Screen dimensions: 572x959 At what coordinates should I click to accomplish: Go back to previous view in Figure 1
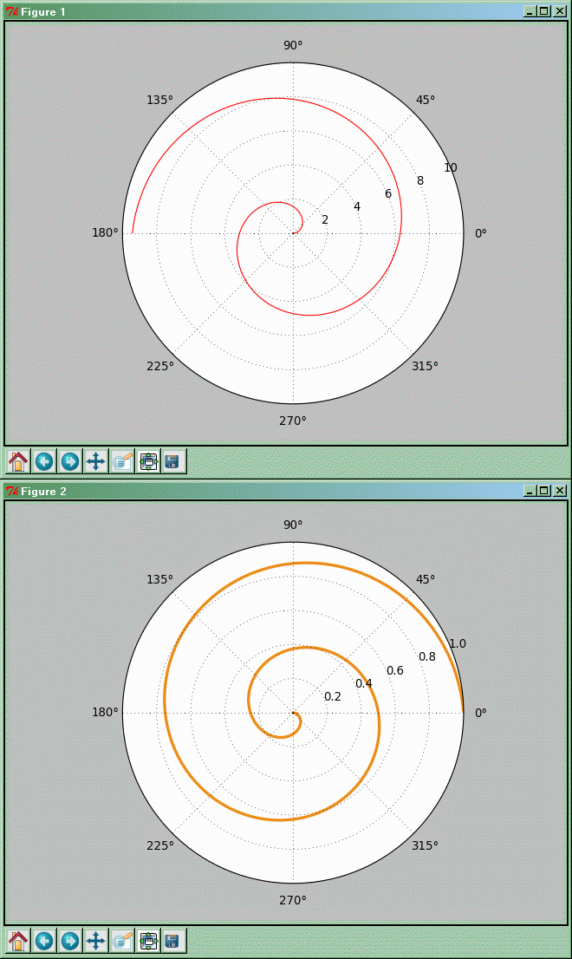44,461
